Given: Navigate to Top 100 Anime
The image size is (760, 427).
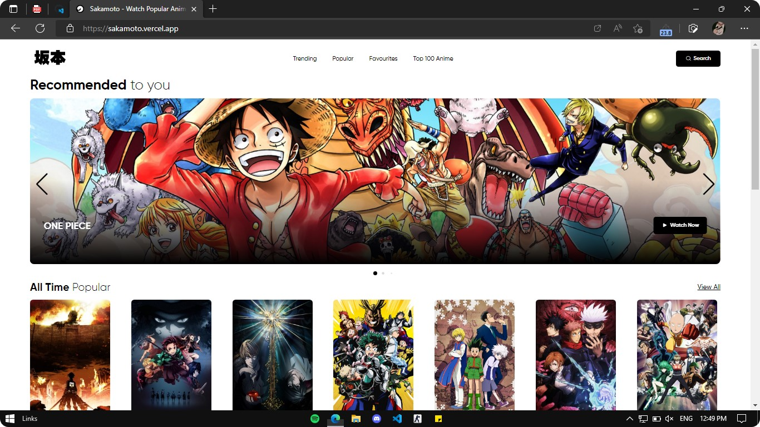Looking at the screenshot, I should pos(433,58).
